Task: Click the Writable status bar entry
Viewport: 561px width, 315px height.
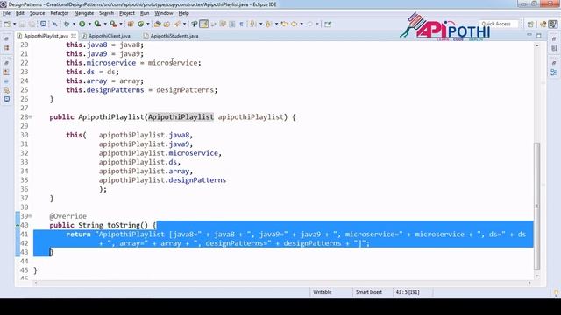Action: tap(323, 292)
